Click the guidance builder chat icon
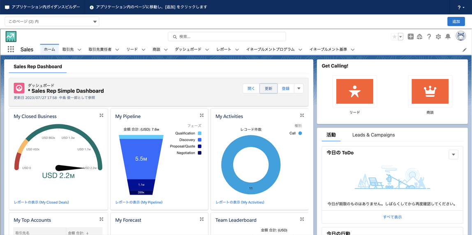Viewport: 472px width, 235px height. tap(7, 7)
